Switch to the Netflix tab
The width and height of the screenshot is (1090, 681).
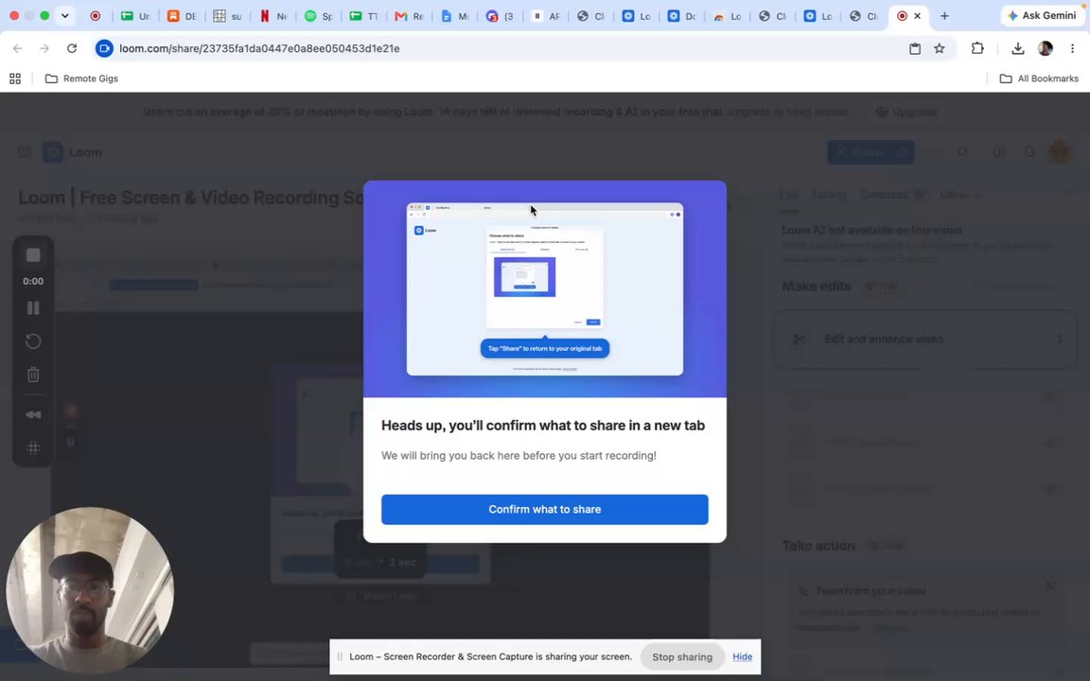(x=273, y=15)
